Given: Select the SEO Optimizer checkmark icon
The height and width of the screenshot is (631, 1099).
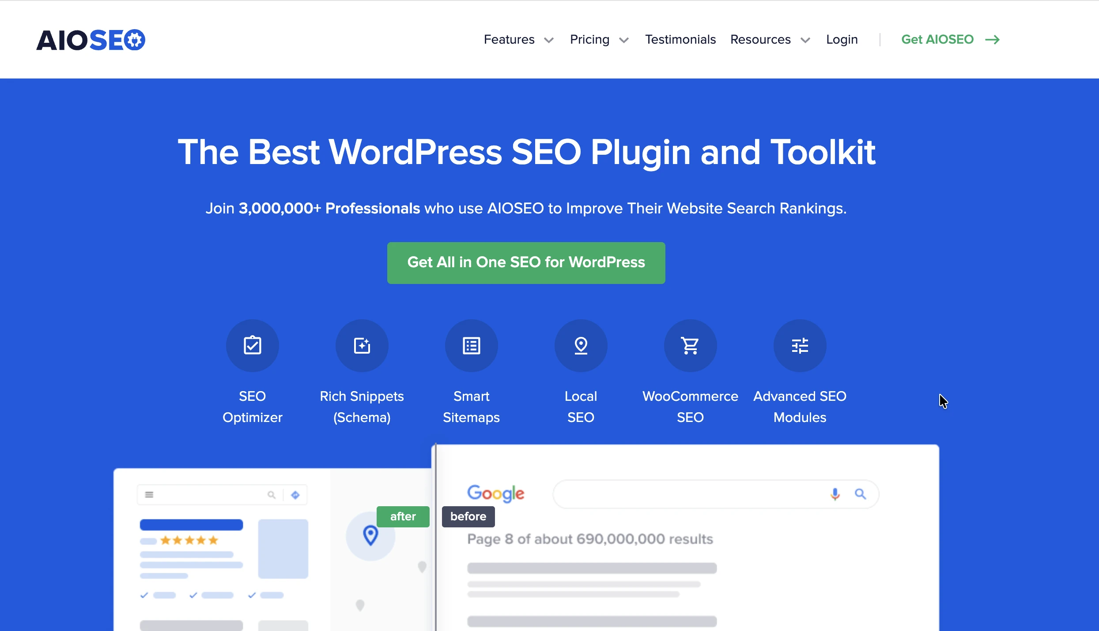Looking at the screenshot, I should click(252, 345).
